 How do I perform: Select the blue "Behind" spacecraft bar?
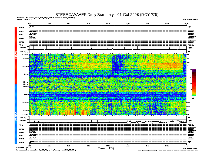point(16,114)
